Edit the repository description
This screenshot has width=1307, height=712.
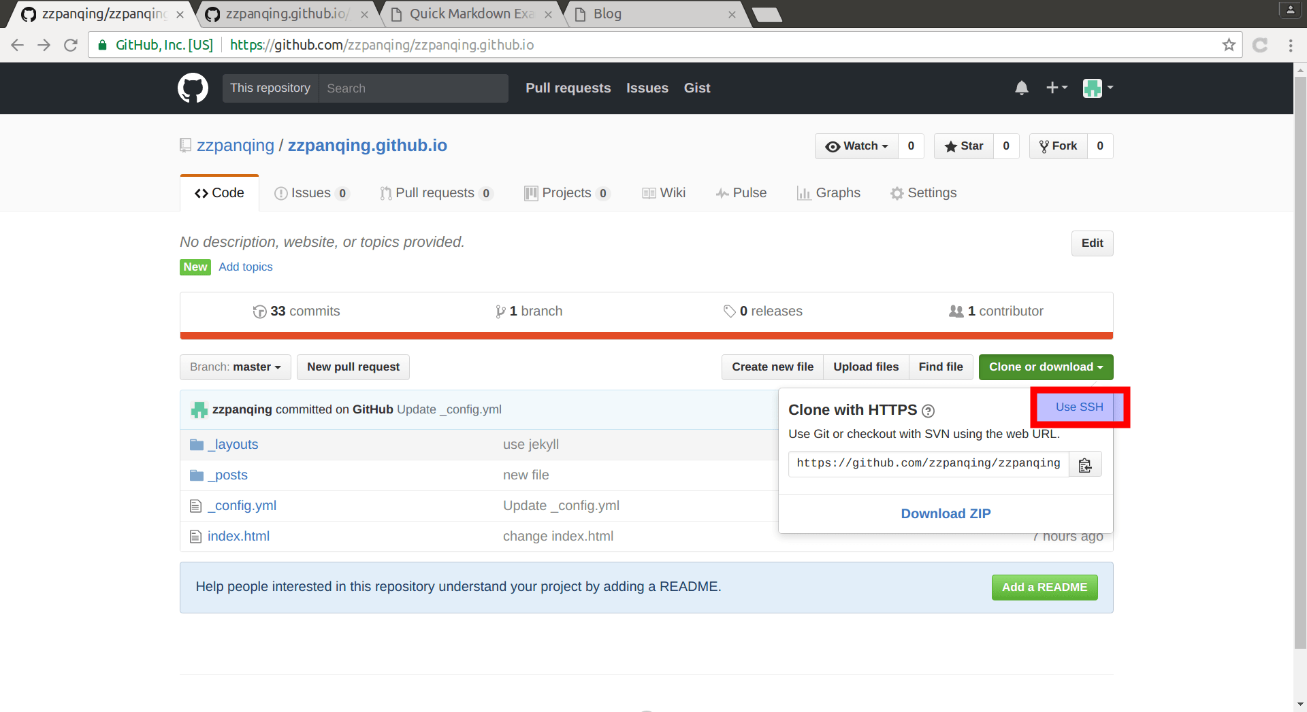[x=1092, y=243]
